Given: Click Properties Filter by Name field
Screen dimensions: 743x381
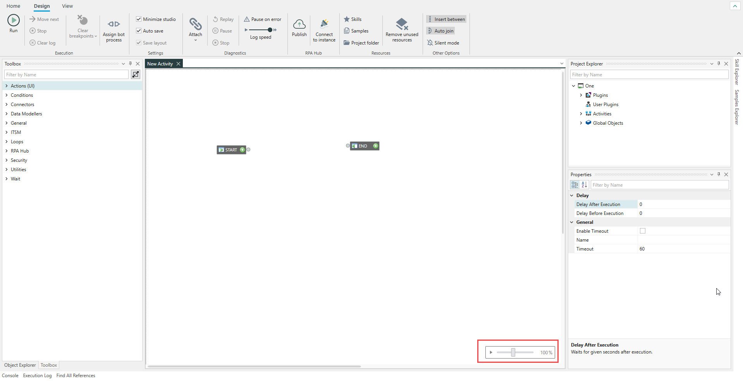Looking at the screenshot, I should click(660, 185).
